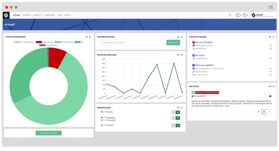Open settings gear of Envoi des messages widget
The width and height of the screenshot is (279, 151).
(x=178, y=55)
